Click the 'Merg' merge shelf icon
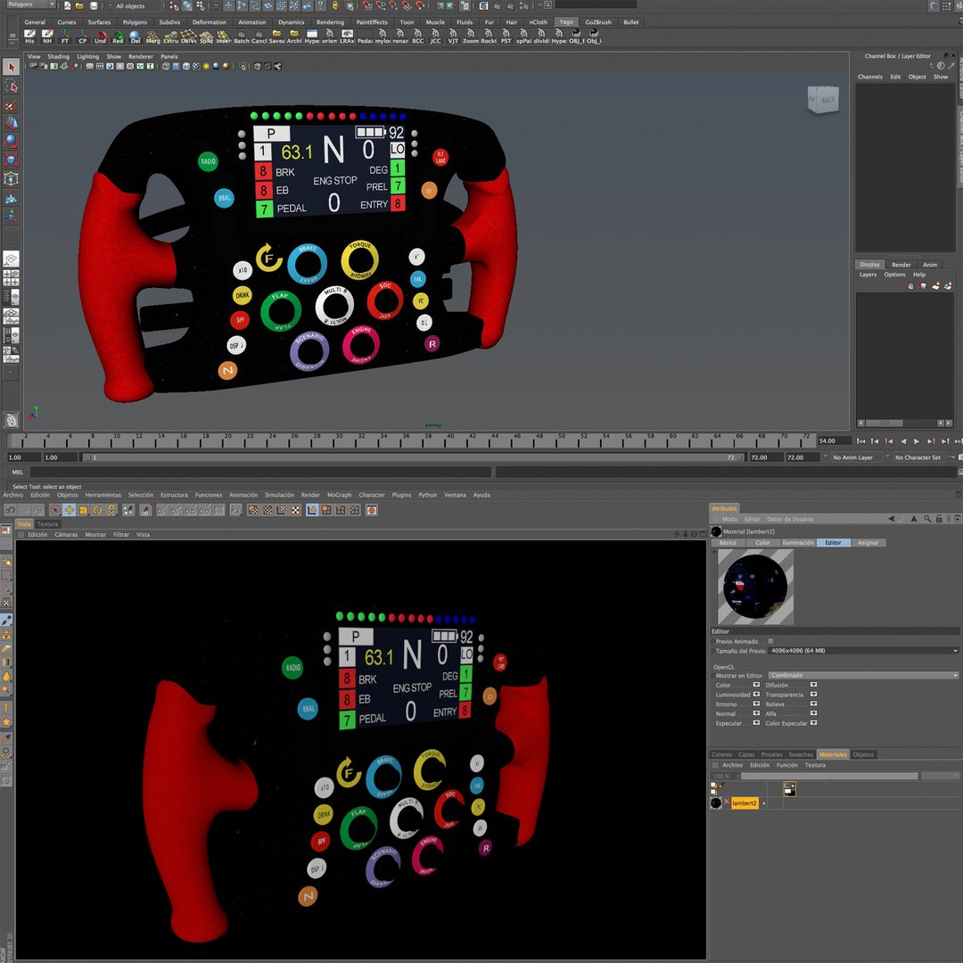Viewport: 963px width, 963px height. coord(153,36)
